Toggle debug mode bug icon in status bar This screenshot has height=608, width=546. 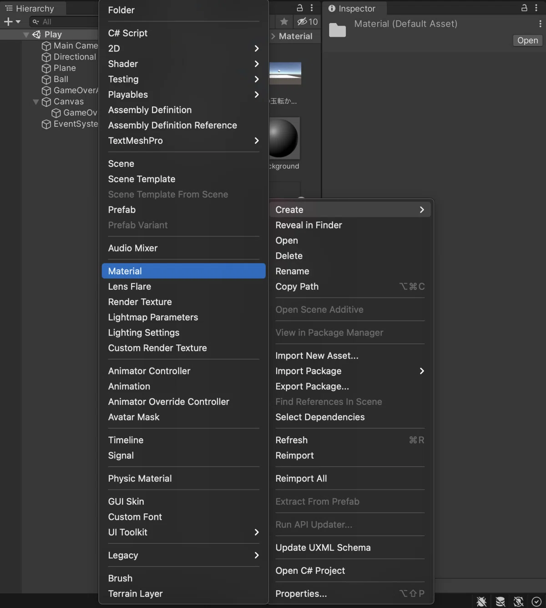pos(481,601)
